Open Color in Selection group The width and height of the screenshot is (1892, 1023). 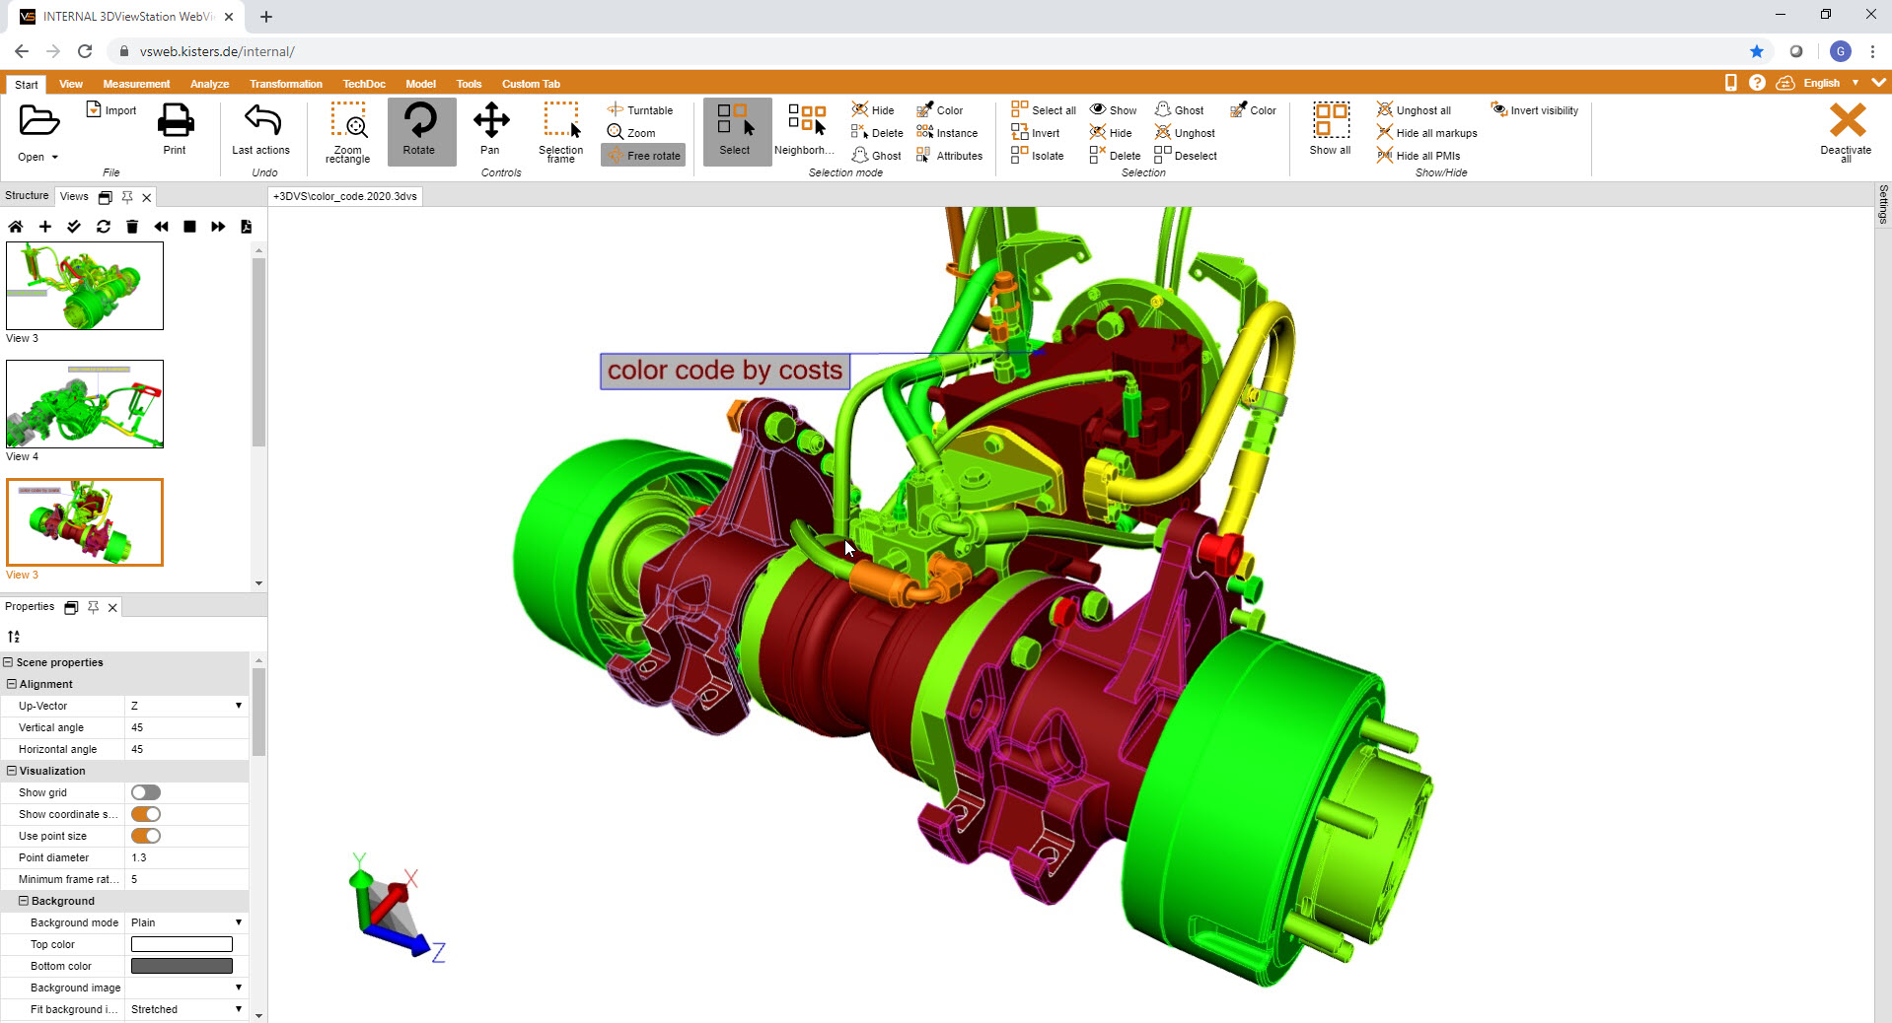pyautogui.click(x=1253, y=110)
